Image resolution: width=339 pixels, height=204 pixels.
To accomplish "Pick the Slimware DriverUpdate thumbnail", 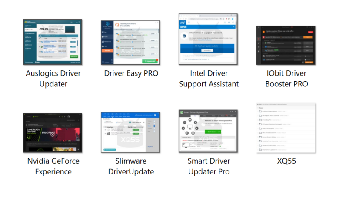I will [x=130, y=133].
